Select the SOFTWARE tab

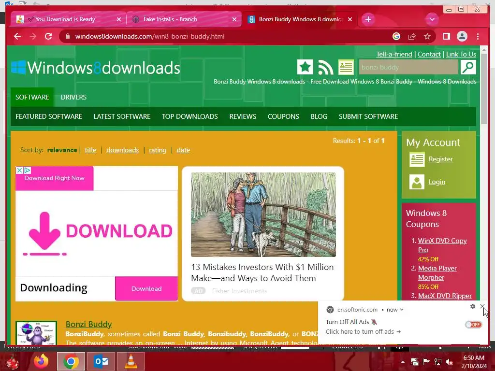[x=32, y=97]
